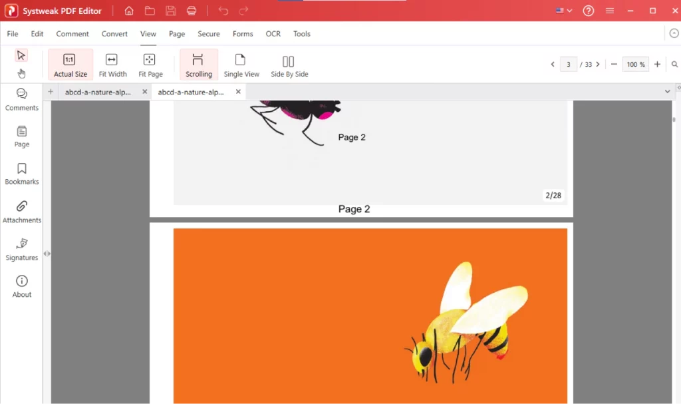The image size is (681, 404).
Task: Click the home icon in title bar
Action: pos(129,11)
